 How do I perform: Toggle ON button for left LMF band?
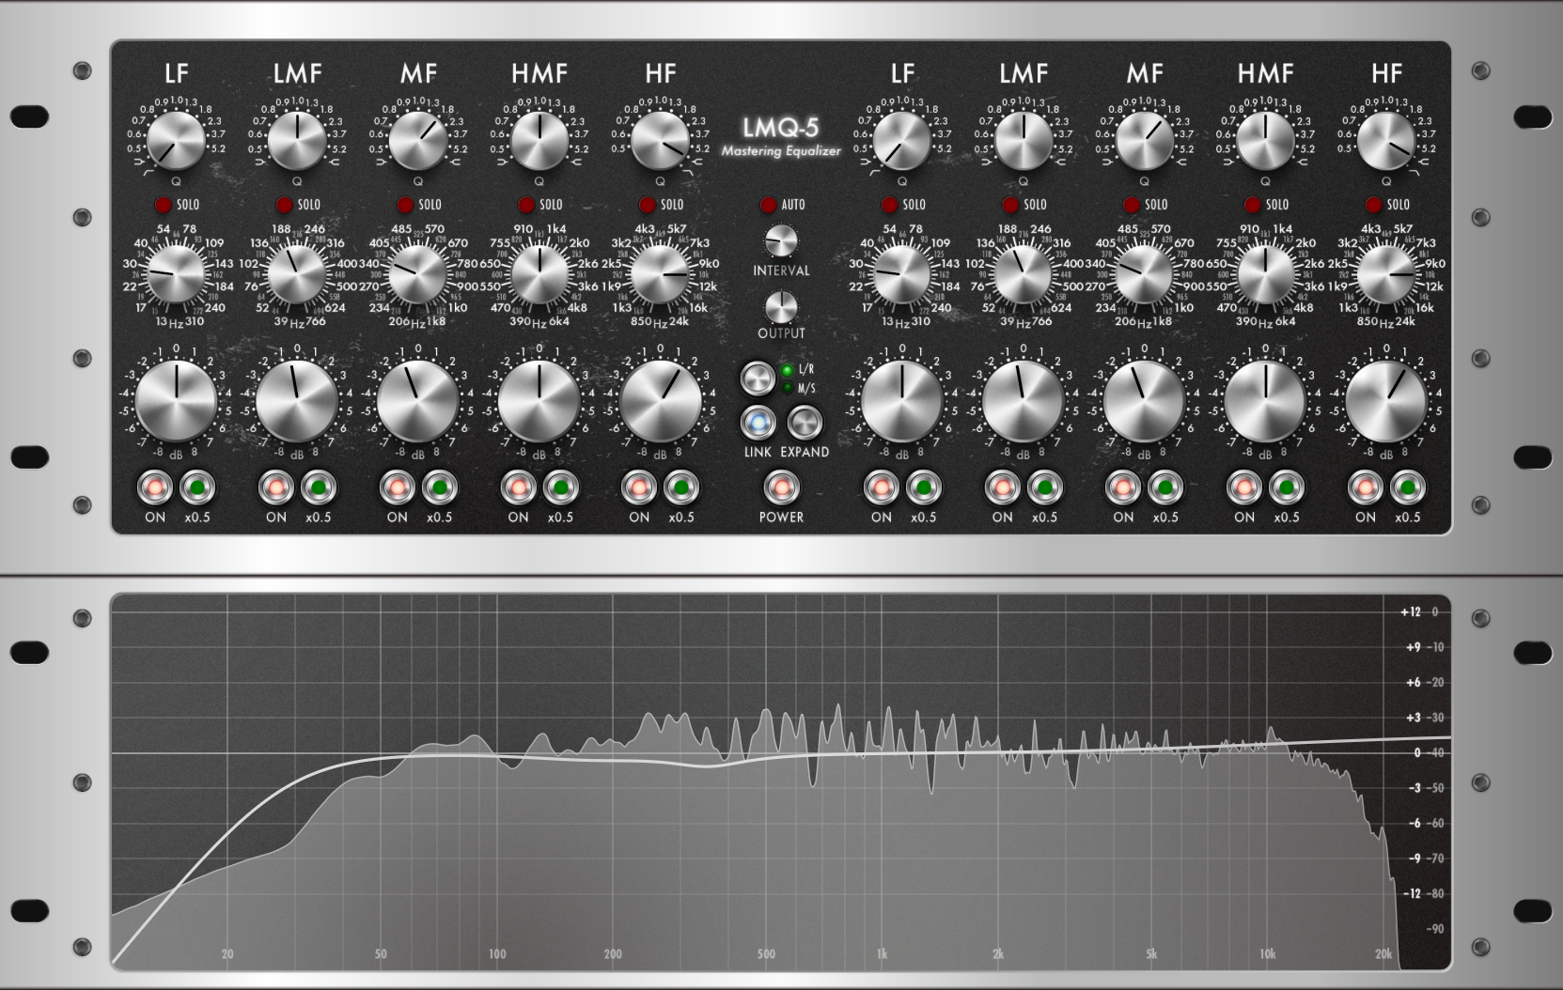tap(276, 487)
